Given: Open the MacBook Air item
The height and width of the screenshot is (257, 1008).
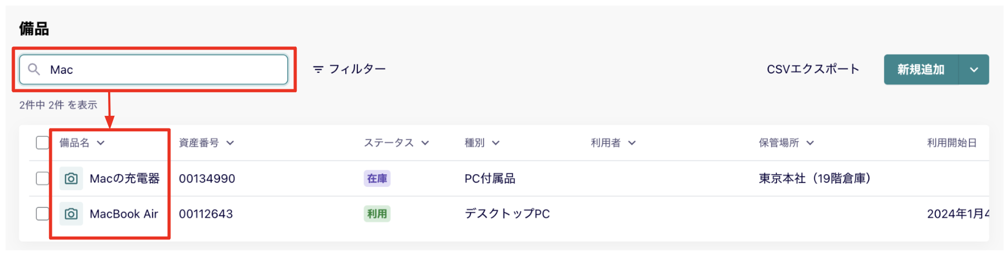Looking at the screenshot, I should coord(124,214).
